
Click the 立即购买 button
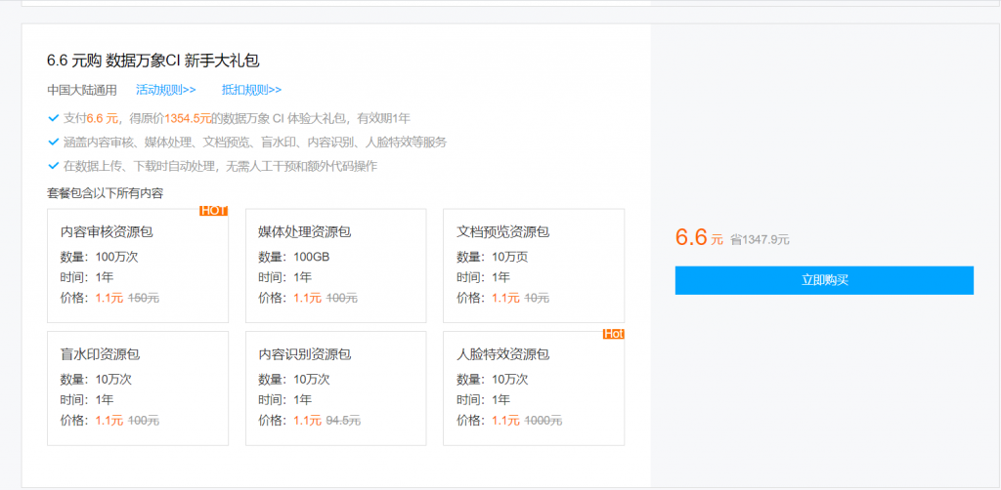[x=824, y=280]
